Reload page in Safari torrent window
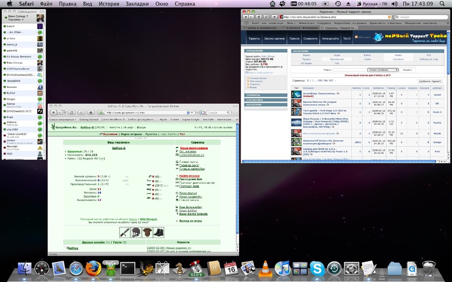452x282 pixels. (x=259, y=17)
